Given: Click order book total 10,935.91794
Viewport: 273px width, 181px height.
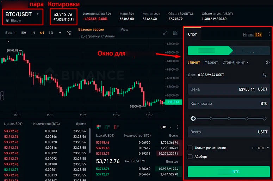Looking at the screenshot, I should (168, 169).
